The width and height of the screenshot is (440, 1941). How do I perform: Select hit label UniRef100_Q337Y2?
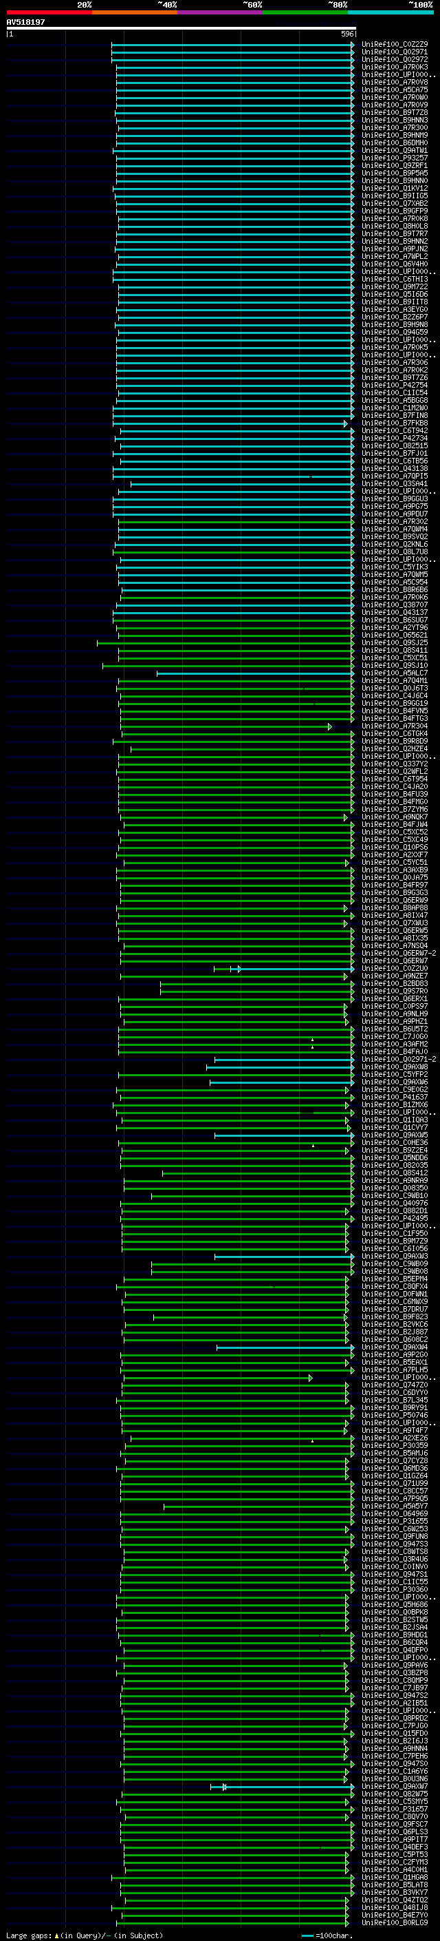[395, 764]
